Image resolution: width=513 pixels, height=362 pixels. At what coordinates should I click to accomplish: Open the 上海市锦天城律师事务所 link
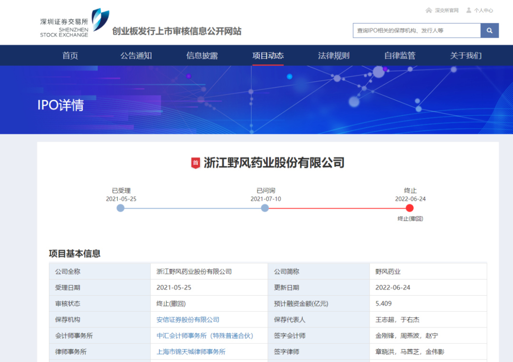pos(191,352)
